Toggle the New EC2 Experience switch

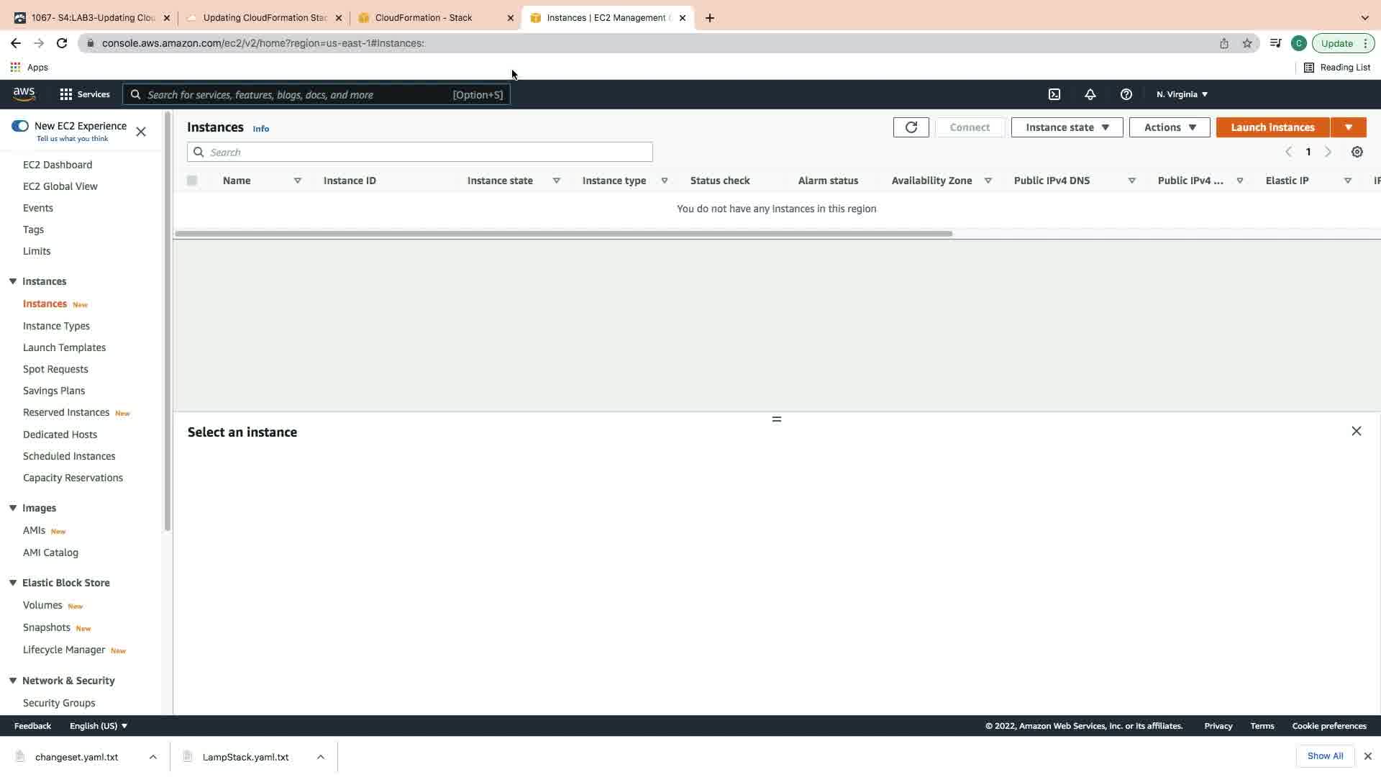coord(20,126)
